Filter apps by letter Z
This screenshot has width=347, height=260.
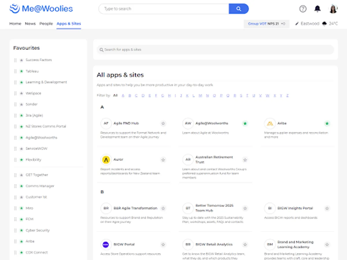287,95
